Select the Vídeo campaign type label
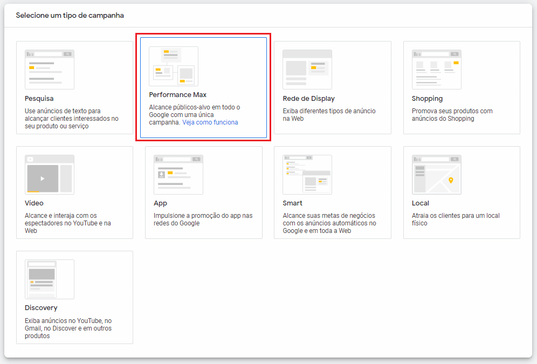537x364 pixels. [34, 203]
